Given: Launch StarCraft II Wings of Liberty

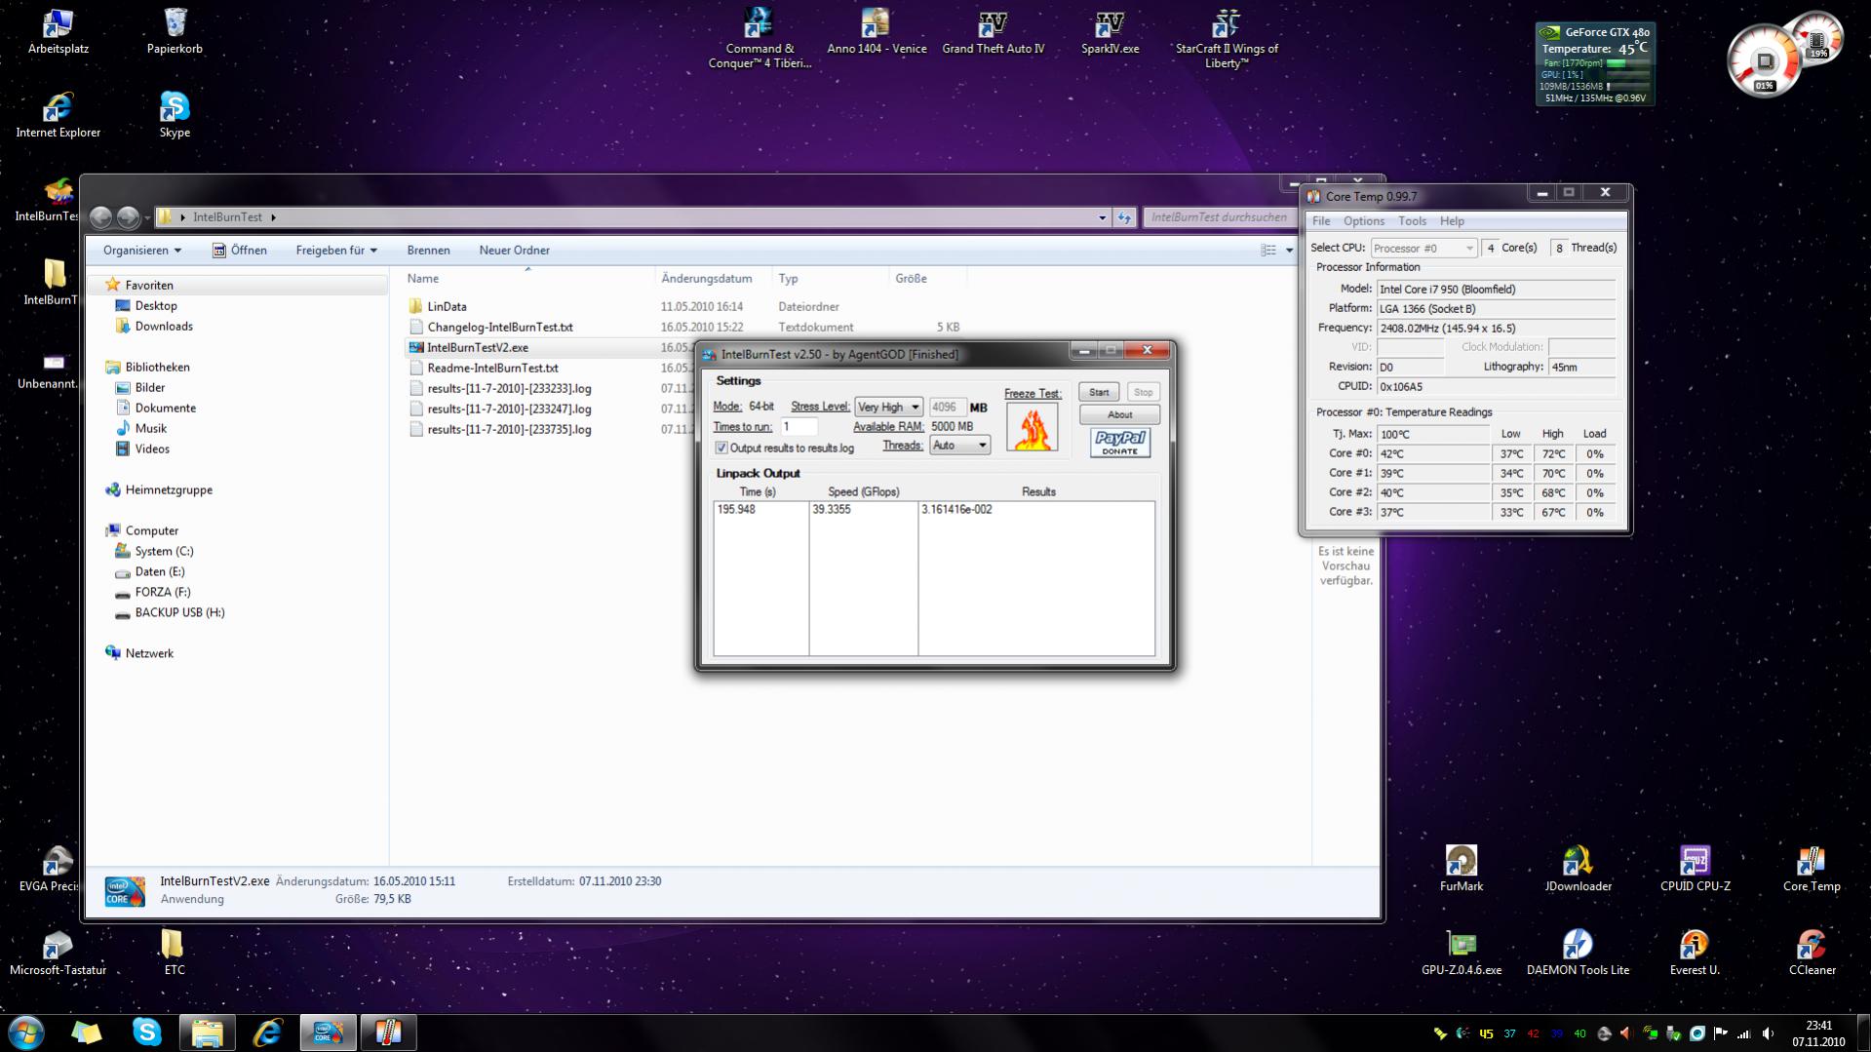Looking at the screenshot, I should [x=1227, y=39].
